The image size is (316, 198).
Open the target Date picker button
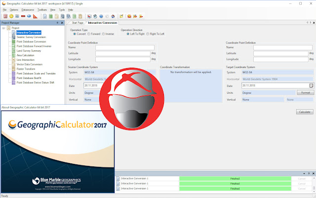point(311,85)
